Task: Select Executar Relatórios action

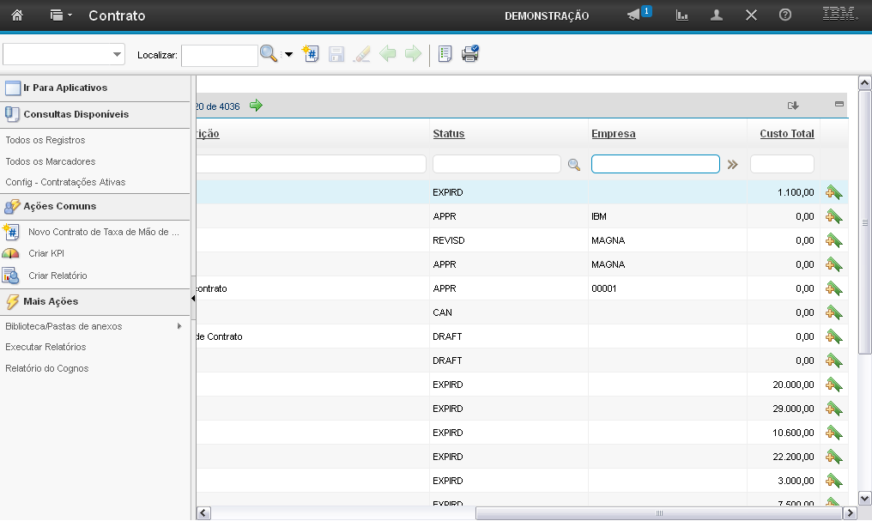Action: [x=45, y=347]
